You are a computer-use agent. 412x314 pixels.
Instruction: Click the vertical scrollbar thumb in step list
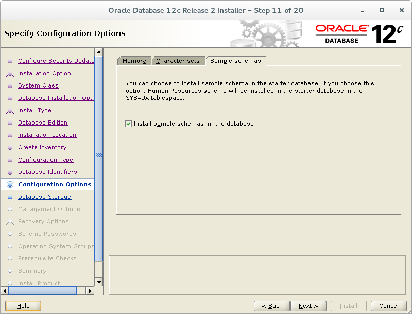98,159
